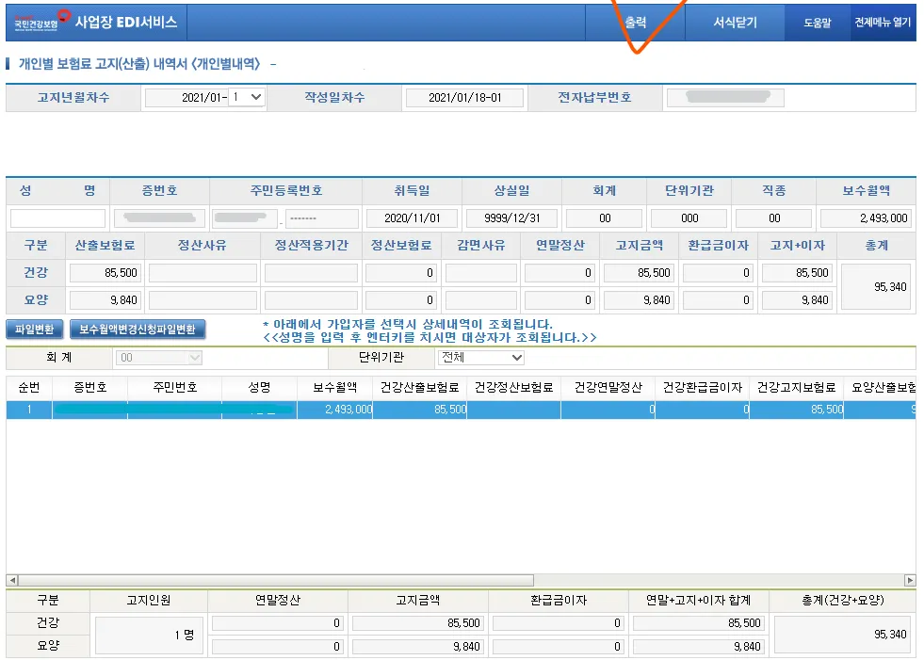
Task: Click the 건강 산출보험료 field 85,500
Action: [x=105, y=273]
